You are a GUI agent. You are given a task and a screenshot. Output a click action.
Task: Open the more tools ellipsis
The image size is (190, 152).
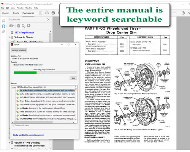174,13
